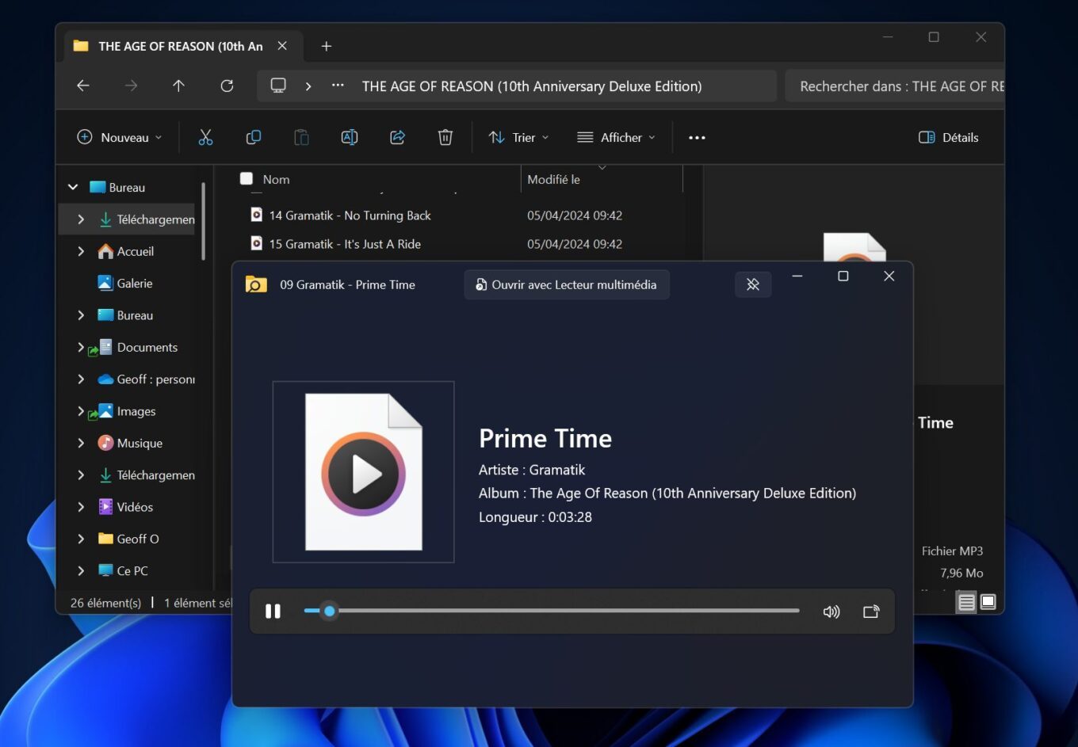The width and height of the screenshot is (1078, 747).
Task: Click the Copy icon in toolbar
Action: 254,137
